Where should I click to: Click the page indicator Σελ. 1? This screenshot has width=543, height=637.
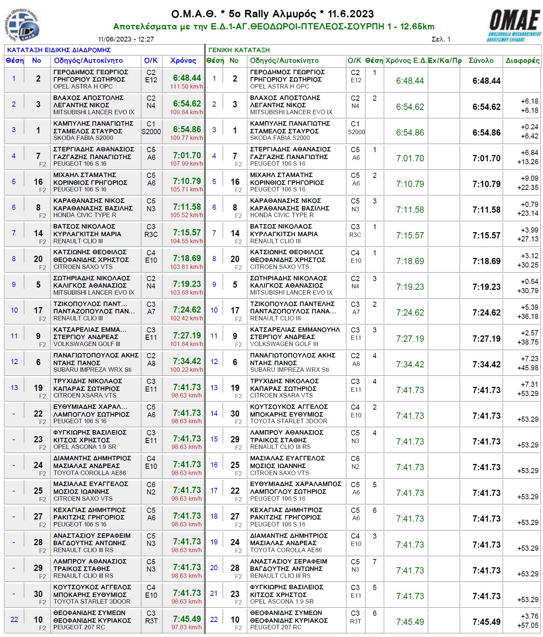coord(441,39)
